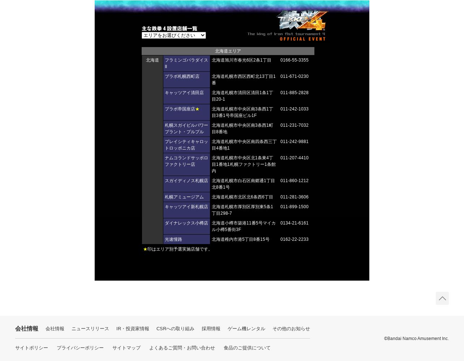Click phone number 0162-22-2233
The height and width of the screenshot is (361, 464).
click(295, 239)
